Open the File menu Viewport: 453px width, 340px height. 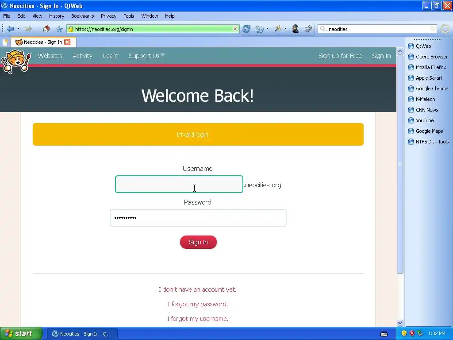click(x=7, y=16)
